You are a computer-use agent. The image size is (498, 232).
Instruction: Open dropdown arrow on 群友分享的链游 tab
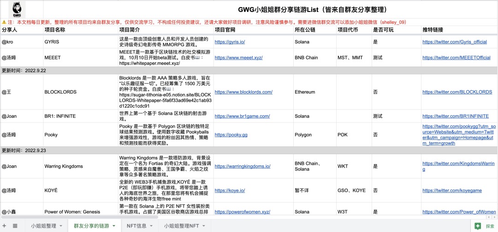tap(113, 226)
